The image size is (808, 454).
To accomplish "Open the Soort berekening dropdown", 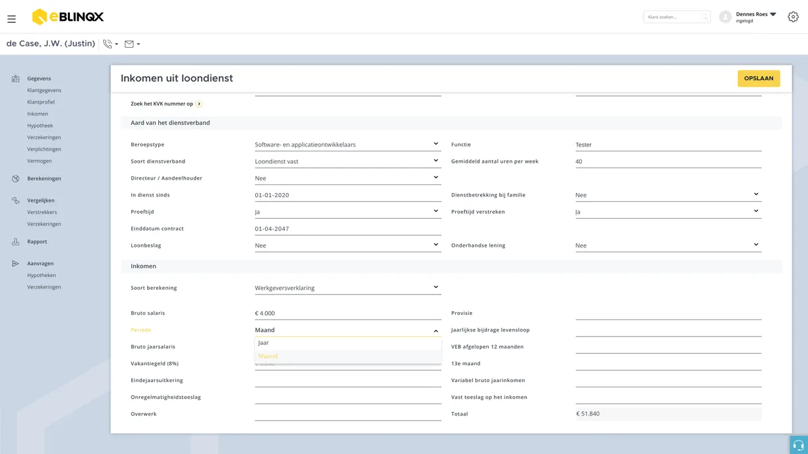I will (x=348, y=288).
